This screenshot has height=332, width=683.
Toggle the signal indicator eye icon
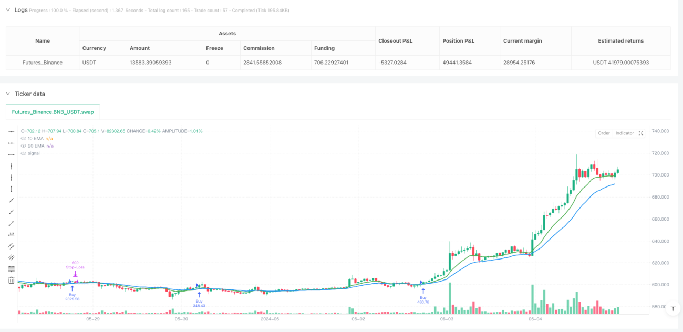pyautogui.click(x=23, y=153)
